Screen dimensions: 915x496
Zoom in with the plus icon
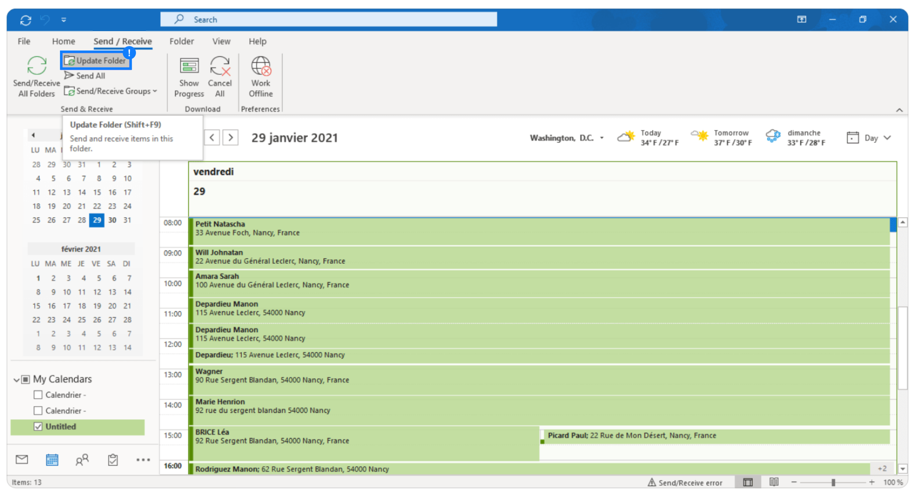(872, 482)
